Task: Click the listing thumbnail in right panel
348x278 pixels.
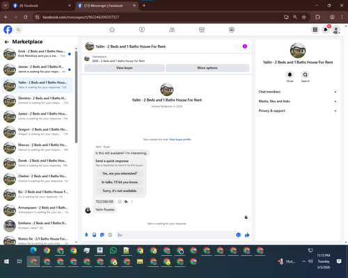Action: tap(298, 50)
